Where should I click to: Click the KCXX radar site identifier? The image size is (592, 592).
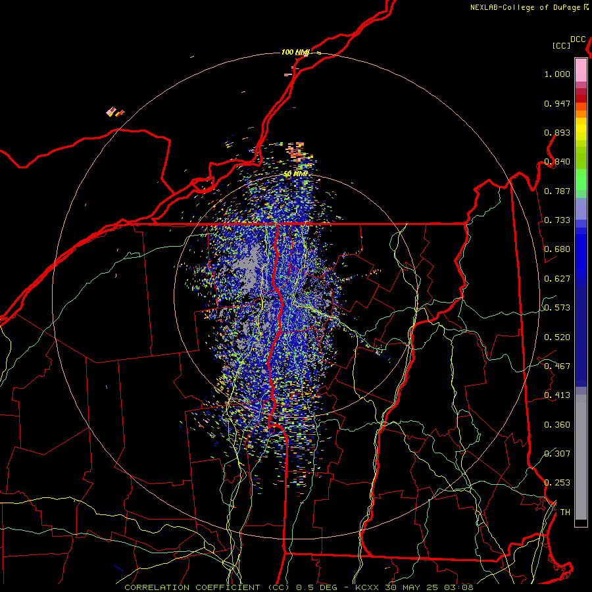pos(366,587)
